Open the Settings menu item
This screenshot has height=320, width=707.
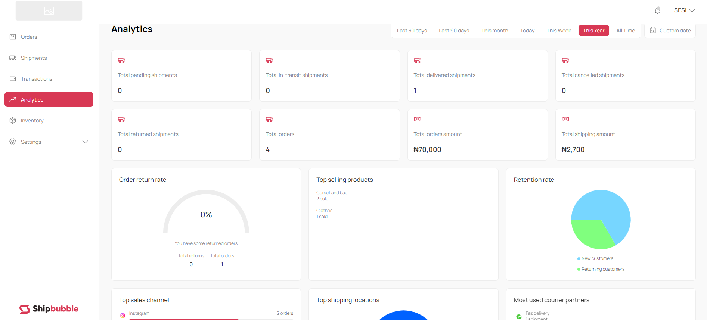coord(49,142)
